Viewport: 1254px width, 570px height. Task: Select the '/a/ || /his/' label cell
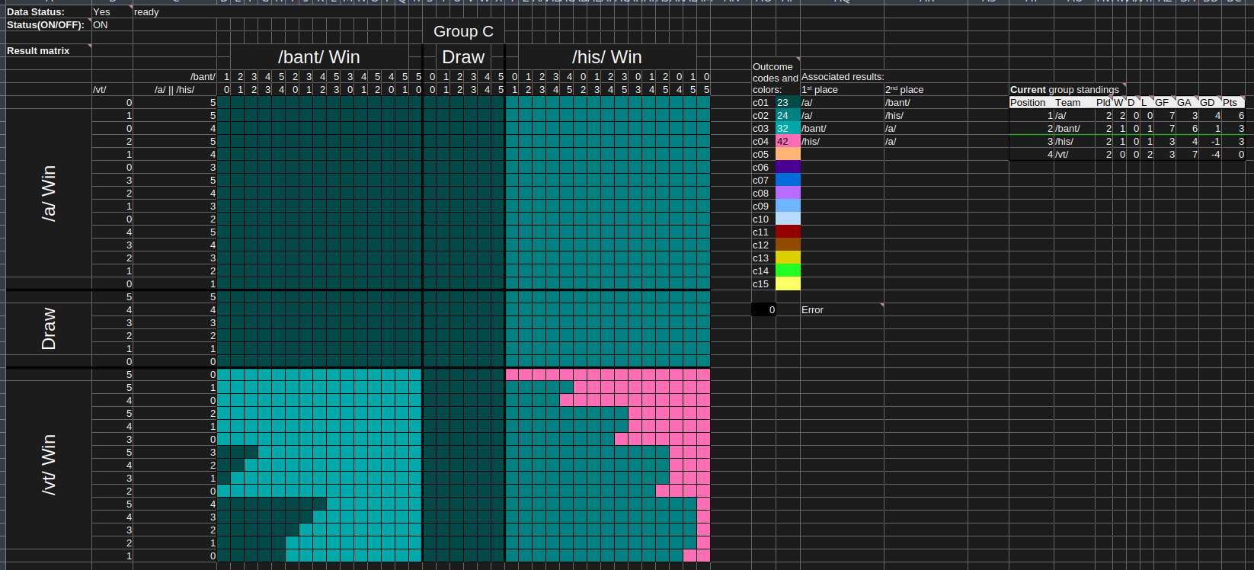pyautogui.click(x=174, y=90)
